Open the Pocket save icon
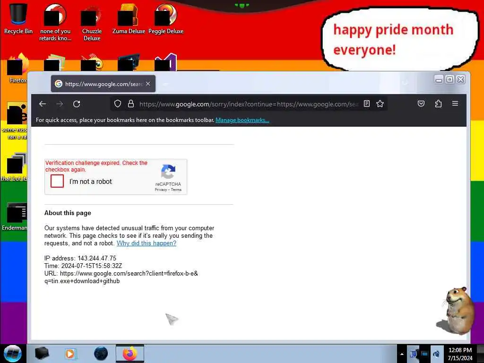The height and width of the screenshot is (363, 484). coord(421,104)
